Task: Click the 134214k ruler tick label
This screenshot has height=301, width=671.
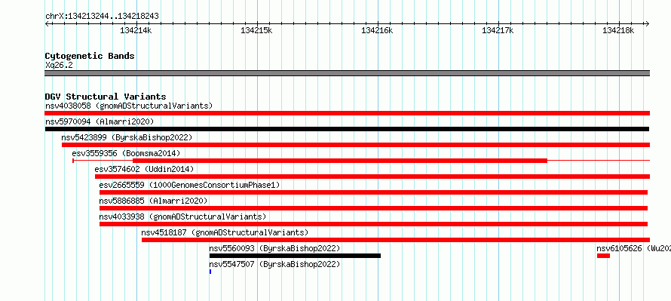Action: (x=136, y=30)
